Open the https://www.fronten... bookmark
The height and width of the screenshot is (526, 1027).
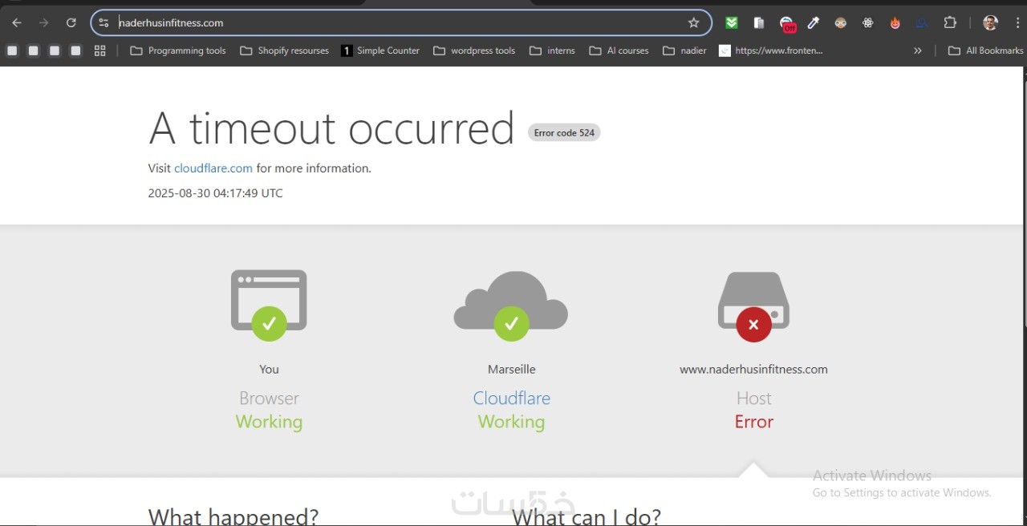click(771, 51)
